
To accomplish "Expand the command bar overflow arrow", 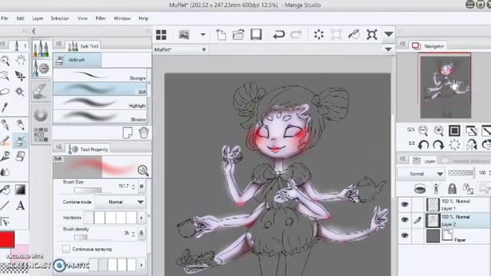I will [x=389, y=34].
